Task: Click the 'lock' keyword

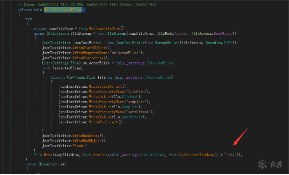Action: (x=46, y=68)
